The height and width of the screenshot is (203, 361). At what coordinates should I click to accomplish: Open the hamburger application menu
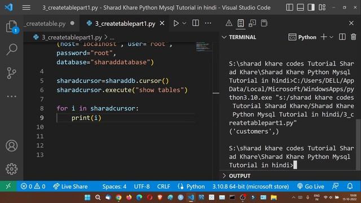tap(27, 7)
